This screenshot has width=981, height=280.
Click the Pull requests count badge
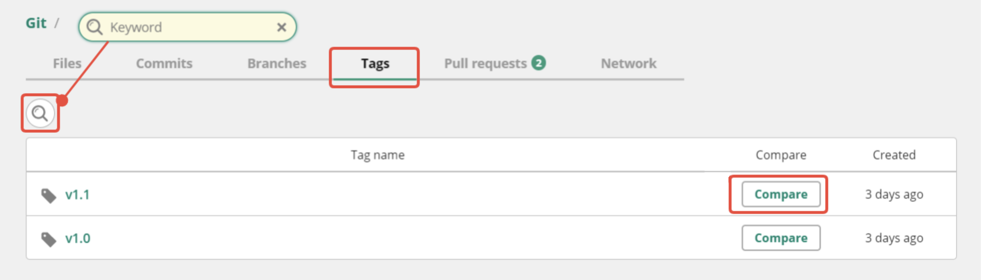click(538, 63)
